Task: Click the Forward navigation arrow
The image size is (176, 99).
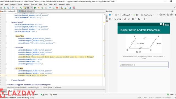Action: (x=16, y=8)
